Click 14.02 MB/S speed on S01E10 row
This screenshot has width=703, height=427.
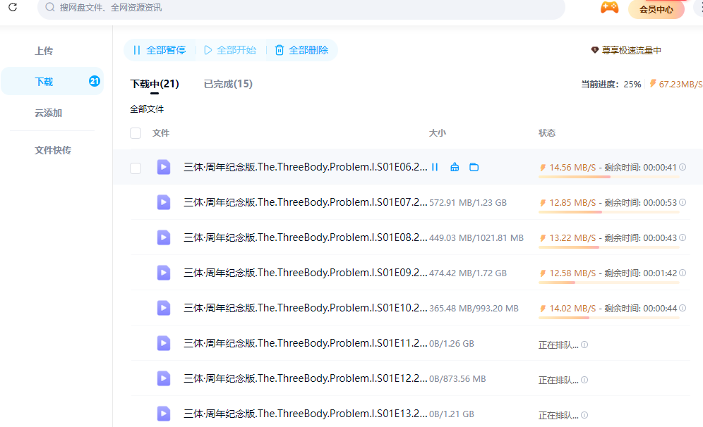click(x=572, y=309)
